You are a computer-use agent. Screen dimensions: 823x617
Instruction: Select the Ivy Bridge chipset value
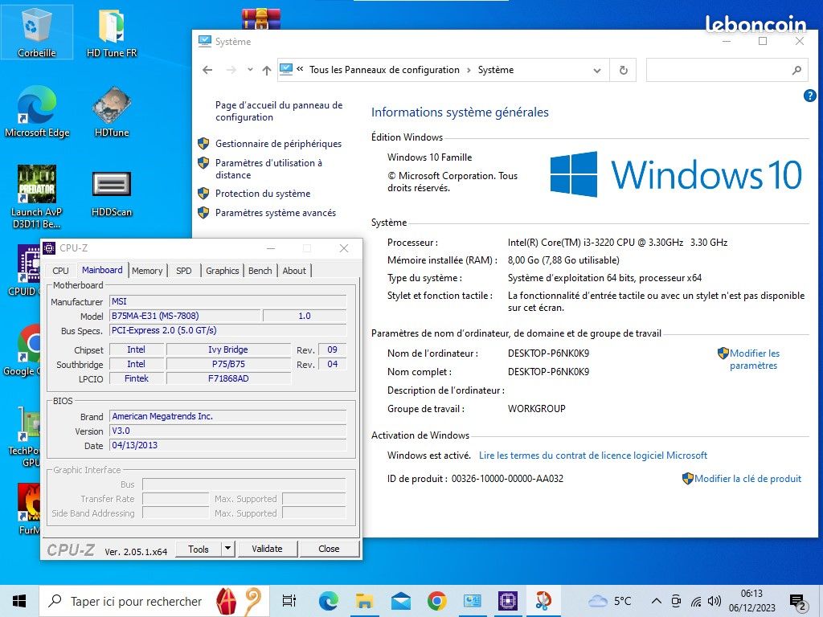[x=227, y=349]
